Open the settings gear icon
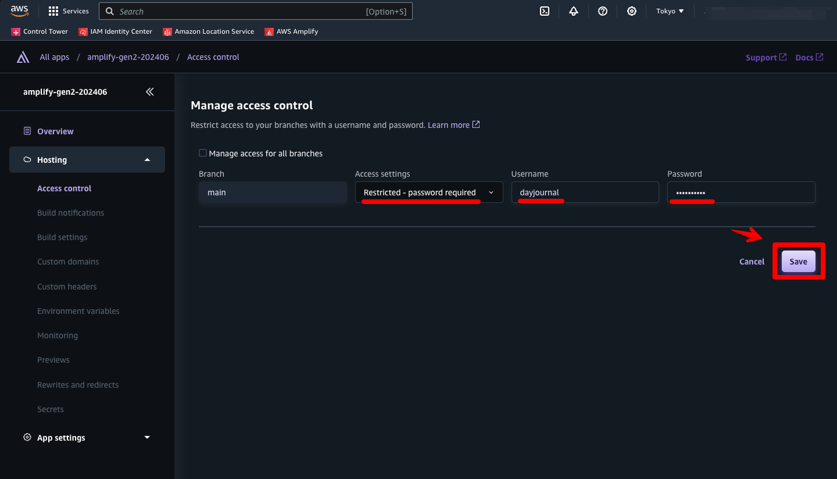This screenshot has height=479, width=837. [632, 11]
